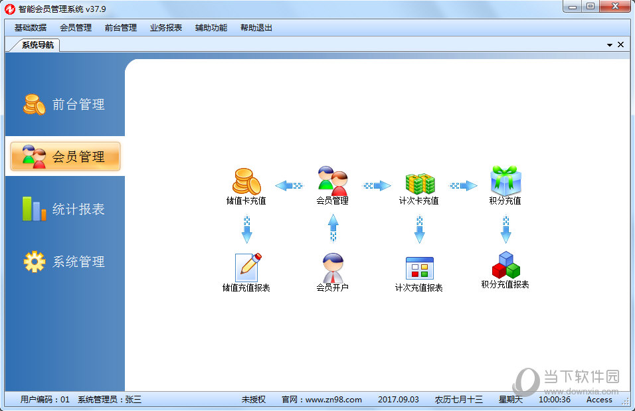Click the 储值卡充值 label

coord(246,201)
